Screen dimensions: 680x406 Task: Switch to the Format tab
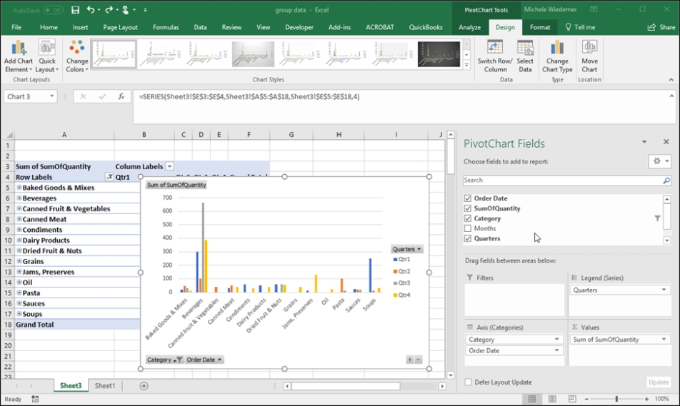point(540,27)
